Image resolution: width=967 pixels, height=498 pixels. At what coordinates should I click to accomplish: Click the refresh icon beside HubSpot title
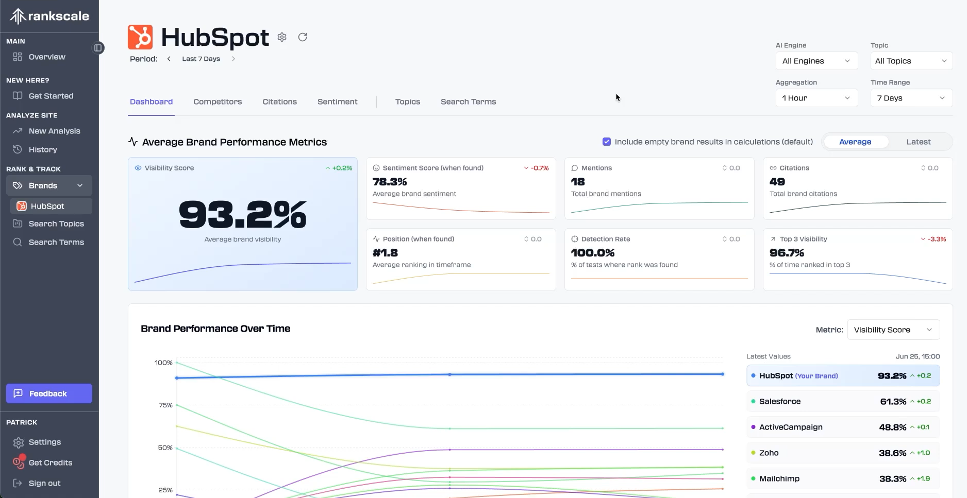(303, 37)
